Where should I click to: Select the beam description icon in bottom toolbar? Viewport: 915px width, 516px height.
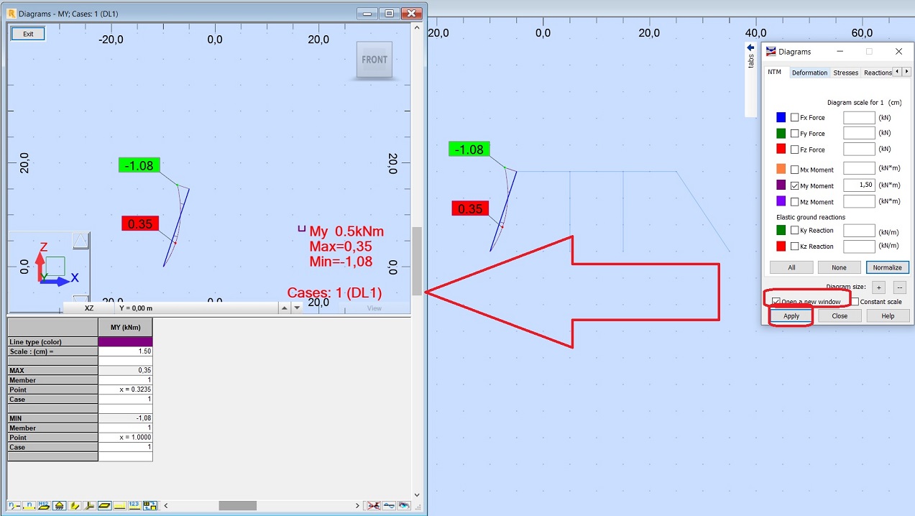tap(29, 505)
